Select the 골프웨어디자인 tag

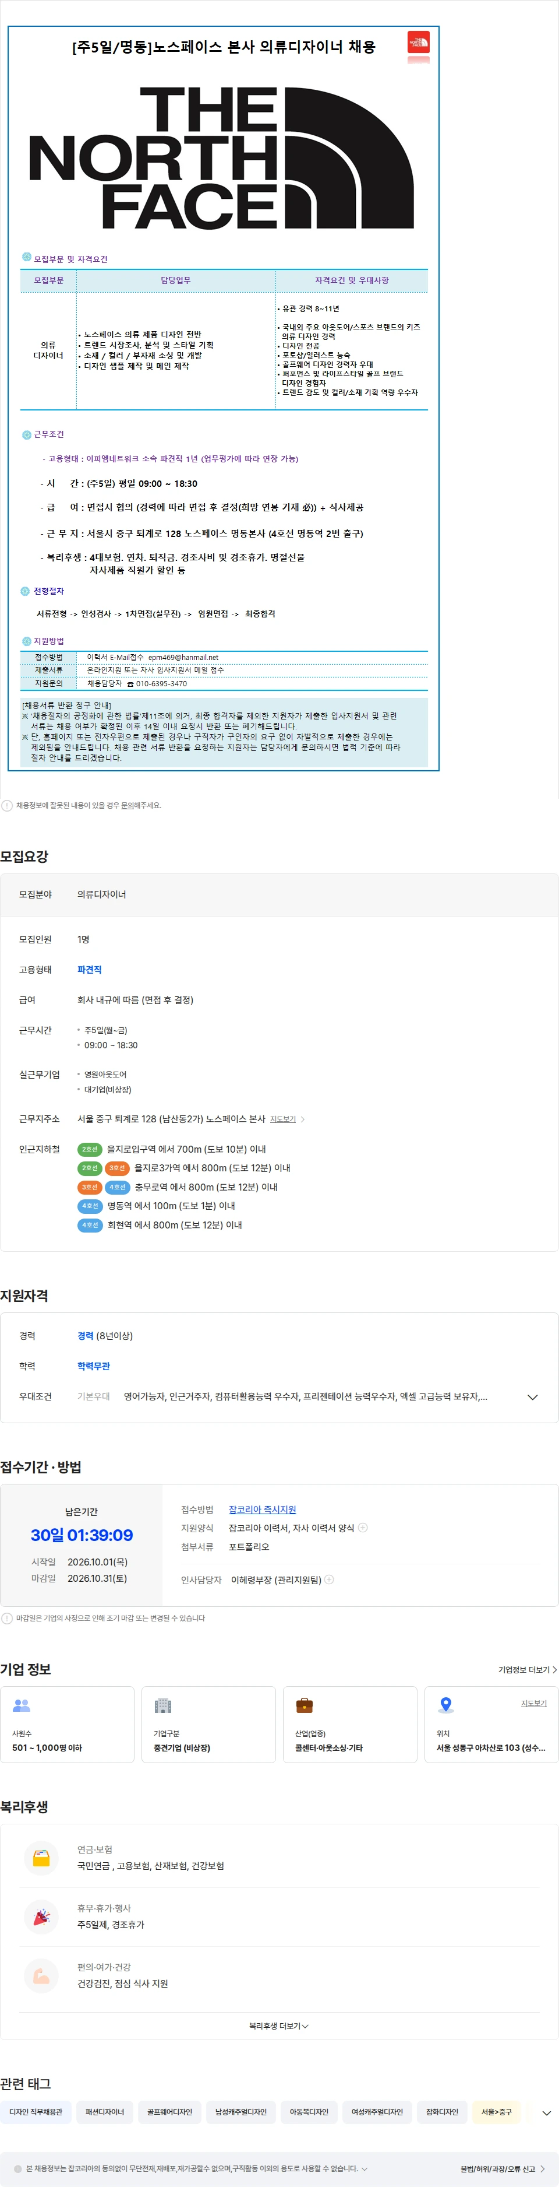coord(169,2112)
